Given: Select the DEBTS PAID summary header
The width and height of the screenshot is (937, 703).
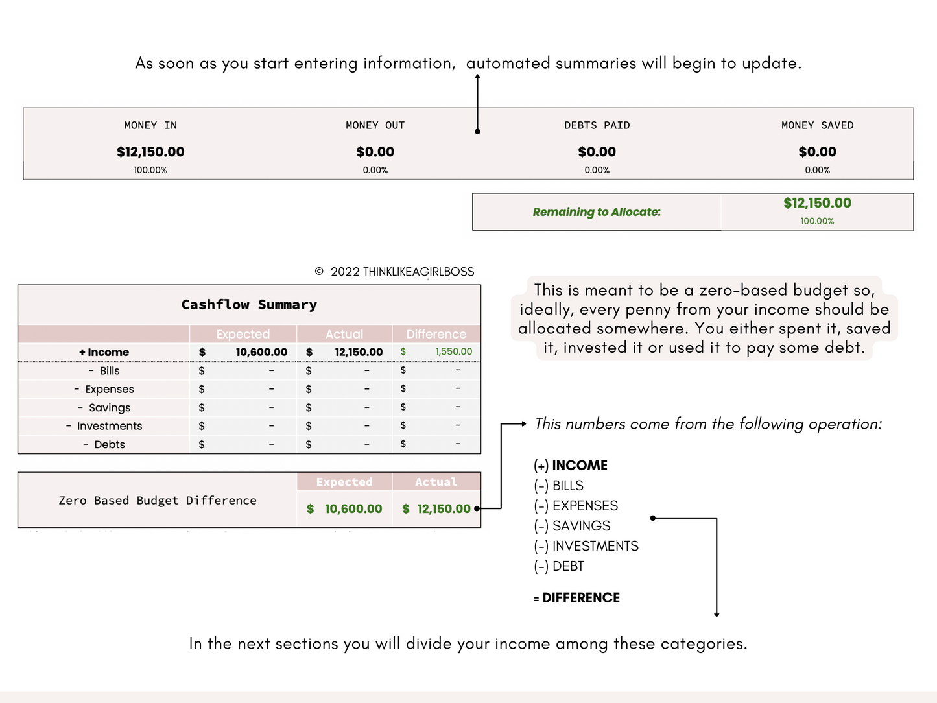Looking at the screenshot, I should pyautogui.click(x=597, y=125).
